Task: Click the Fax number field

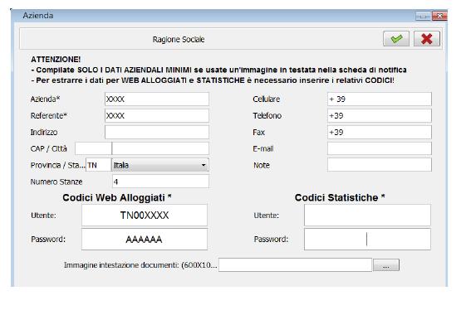Action: 380,133
